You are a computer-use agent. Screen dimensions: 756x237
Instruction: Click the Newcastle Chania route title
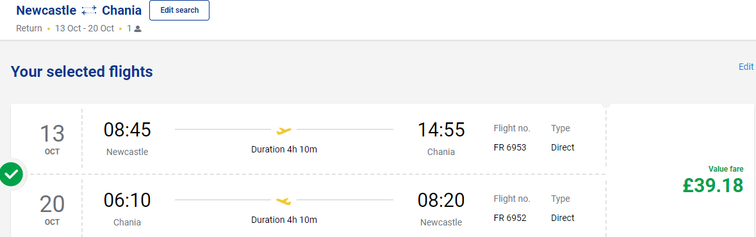(x=79, y=10)
